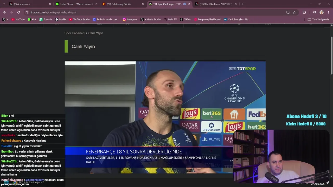This screenshot has width=333, height=187.
Task: Click the @simonkjaerr mention in chat
Action: (x=35, y=180)
